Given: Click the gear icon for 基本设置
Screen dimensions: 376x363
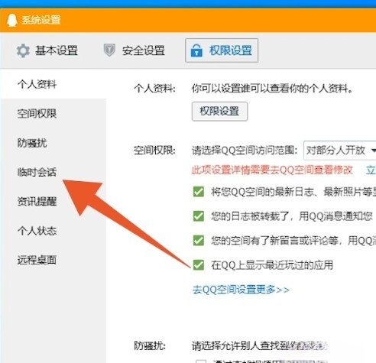Looking at the screenshot, I should point(23,50).
